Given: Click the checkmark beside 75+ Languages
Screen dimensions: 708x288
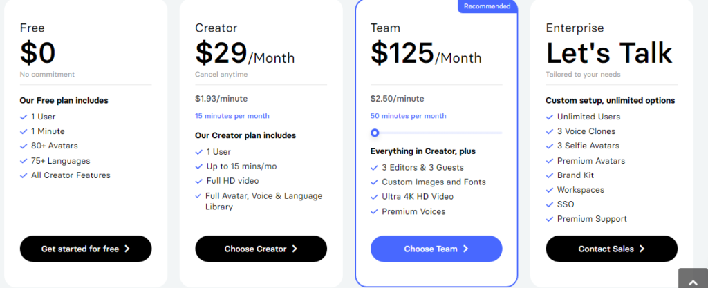Looking at the screenshot, I should [24, 161].
